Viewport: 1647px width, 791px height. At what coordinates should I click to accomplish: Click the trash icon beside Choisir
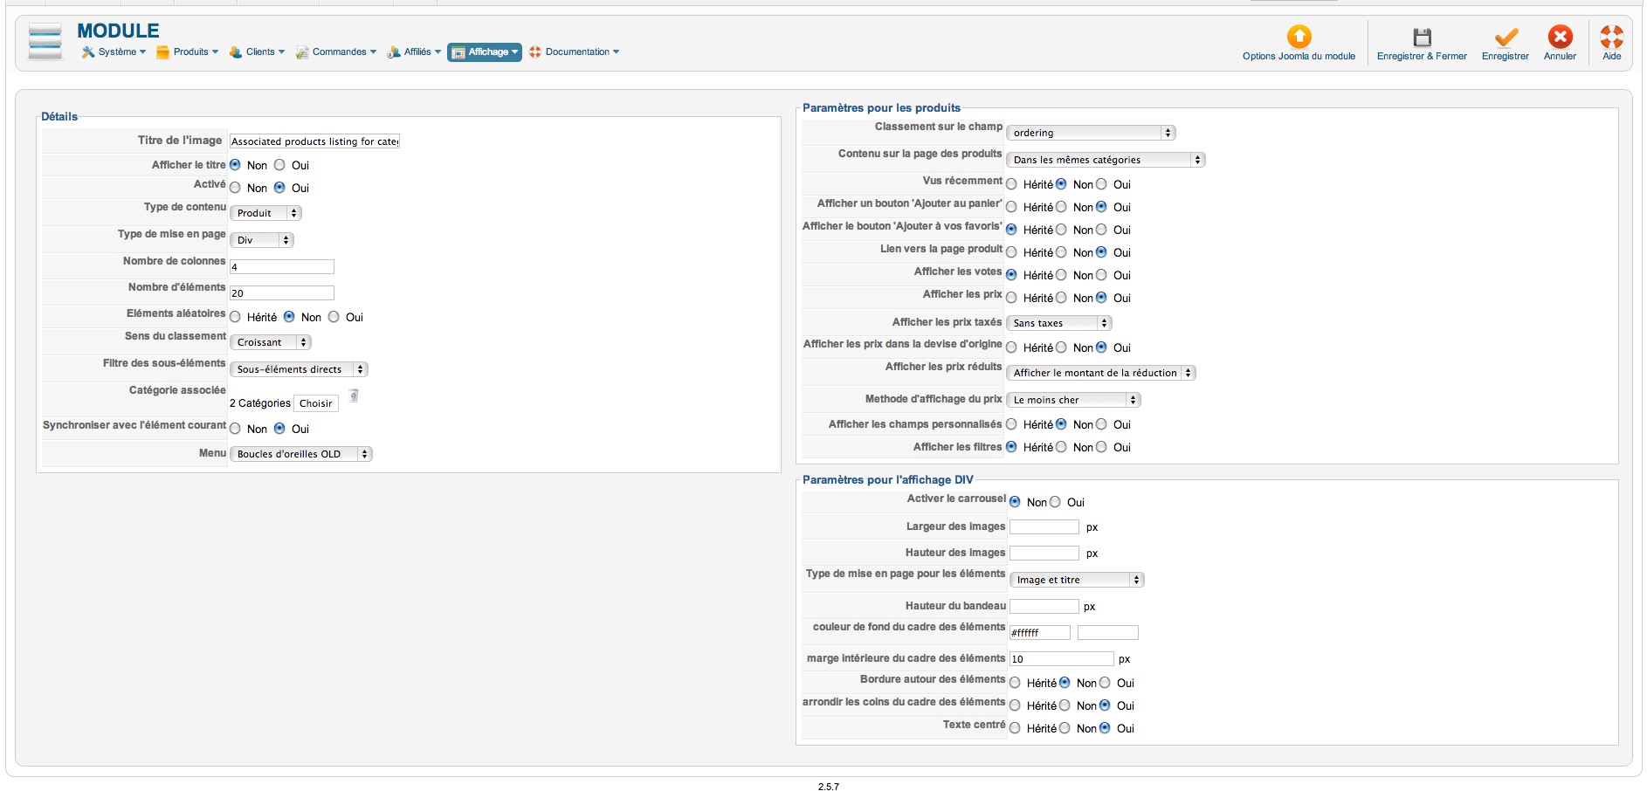pos(354,396)
